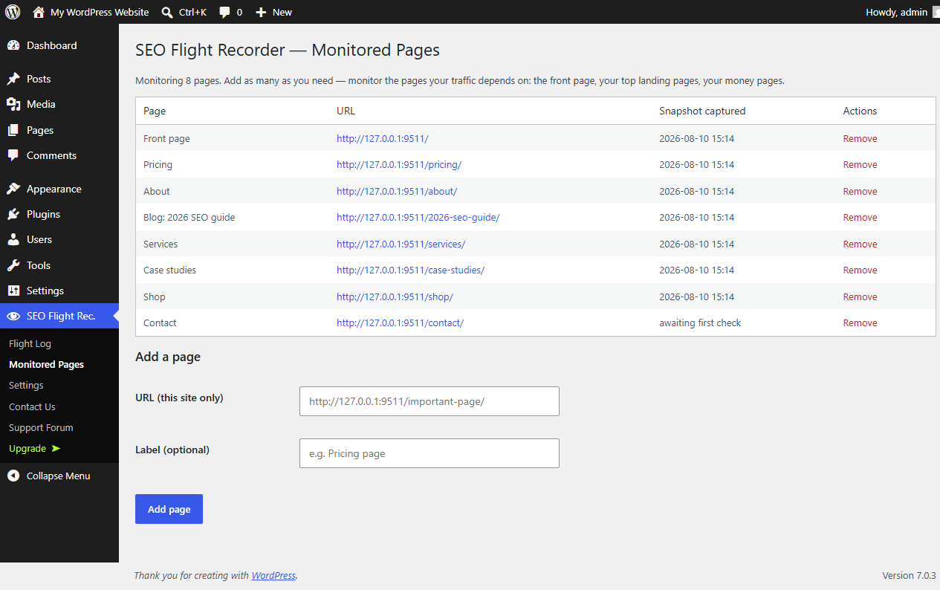Open the 2026-seo-guide URL link
Image resolution: width=940 pixels, height=590 pixels.
[418, 217]
